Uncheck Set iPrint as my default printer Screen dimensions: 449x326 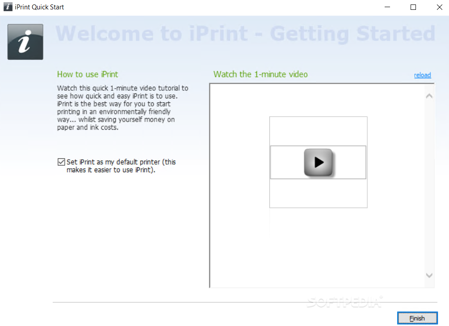pyautogui.click(x=61, y=162)
